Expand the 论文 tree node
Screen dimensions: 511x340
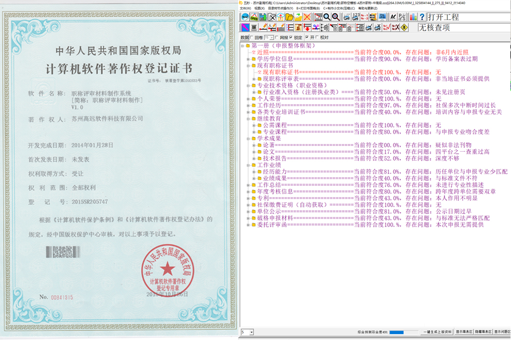[x=254, y=152]
